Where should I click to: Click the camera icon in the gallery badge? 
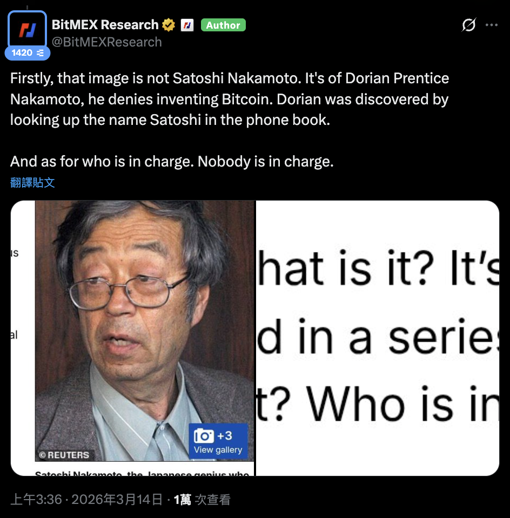pyautogui.click(x=203, y=436)
